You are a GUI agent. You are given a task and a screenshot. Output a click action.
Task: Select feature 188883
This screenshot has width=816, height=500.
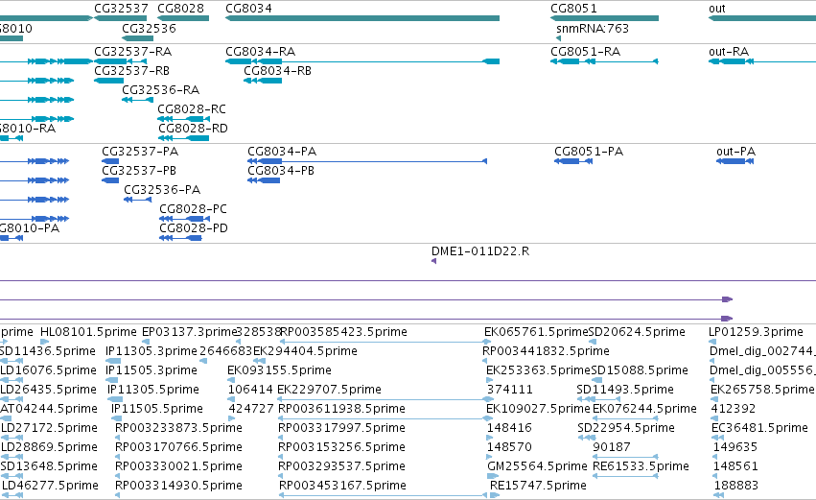click(735, 487)
